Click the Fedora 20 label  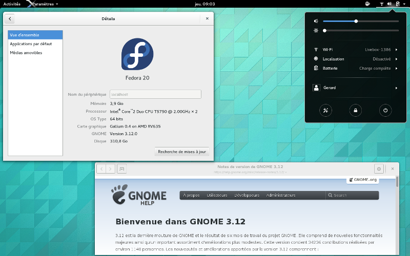pos(137,78)
